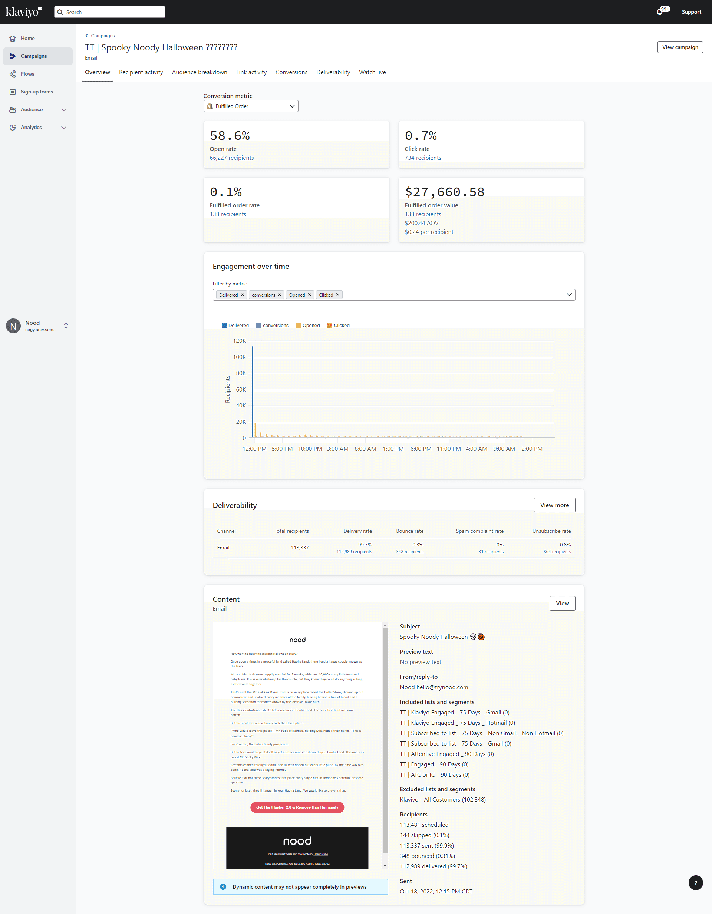The height and width of the screenshot is (915, 712).
Task: Click the search magnifier icon
Action: (60, 12)
